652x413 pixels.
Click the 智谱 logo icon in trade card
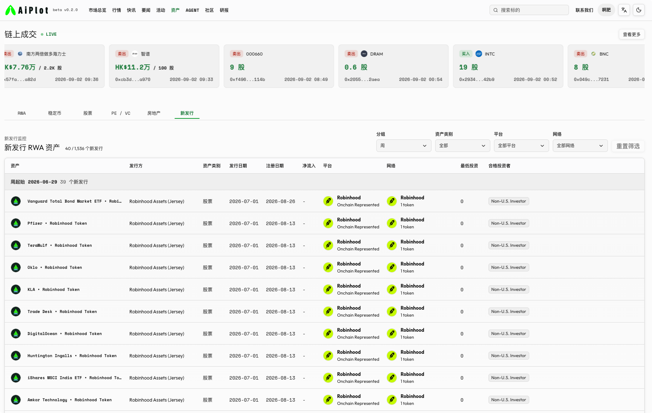pyautogui.click(x=135, y=54)
